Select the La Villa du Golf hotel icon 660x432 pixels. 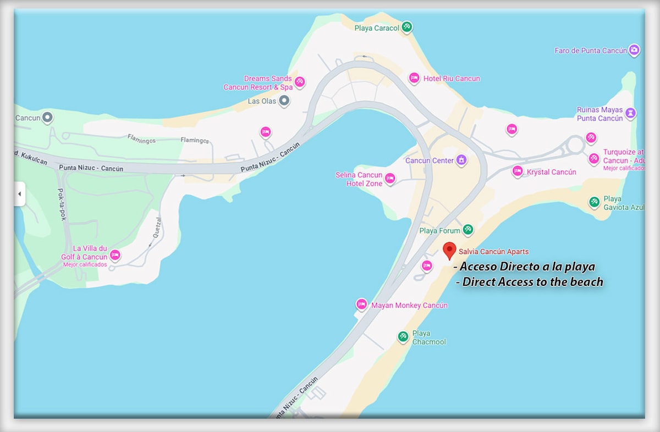coord(115,255)
